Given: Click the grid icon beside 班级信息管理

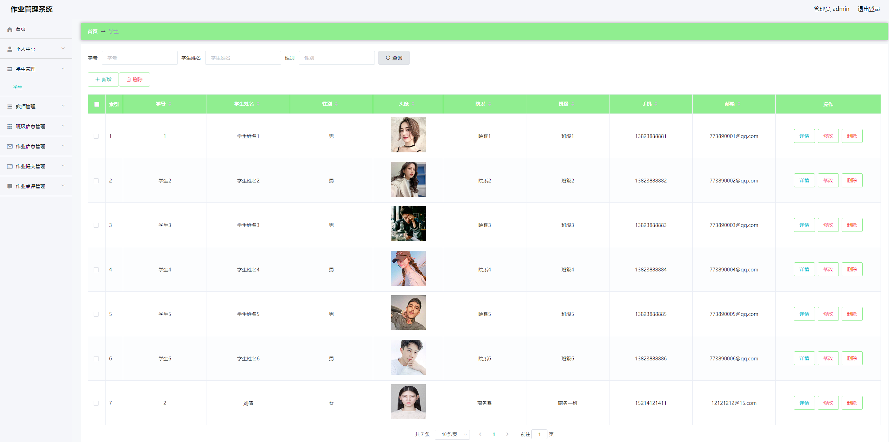Looking at the screenshot, I should click(10, 126).
